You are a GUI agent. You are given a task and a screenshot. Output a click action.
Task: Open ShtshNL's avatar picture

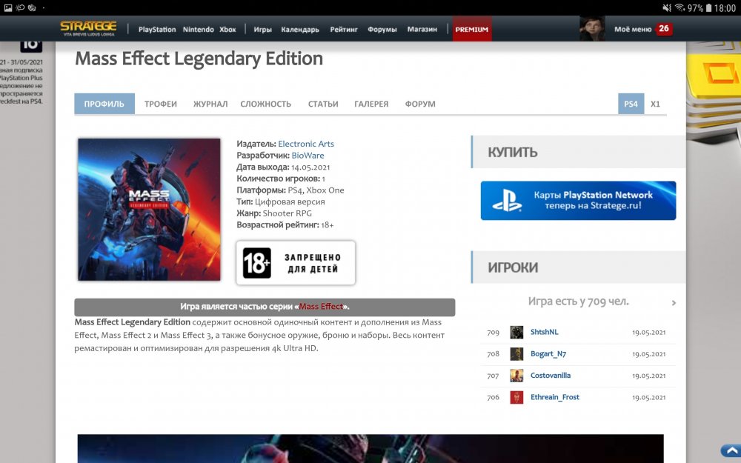(516, 332)
